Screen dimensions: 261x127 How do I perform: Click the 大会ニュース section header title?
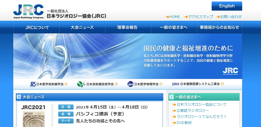click(34, 97)
